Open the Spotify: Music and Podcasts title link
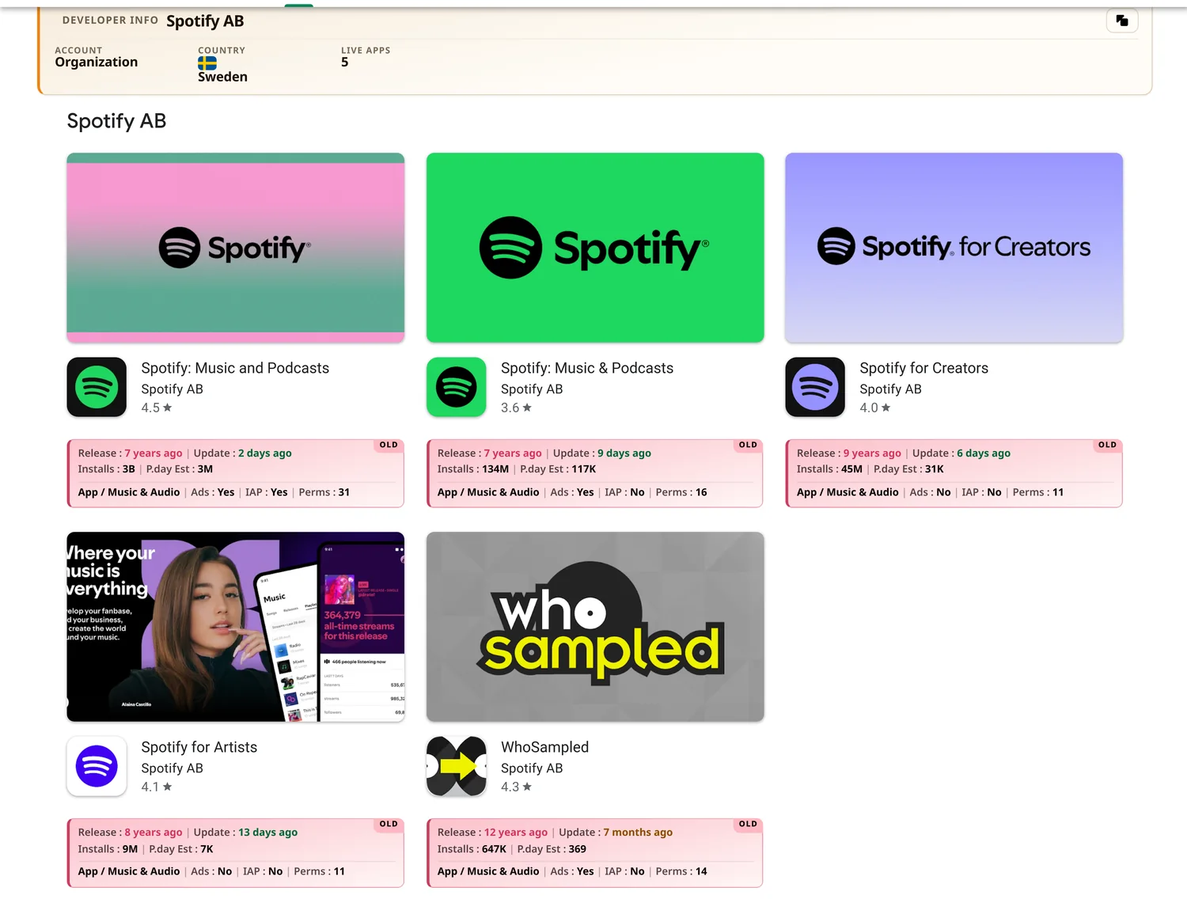1187x899 pixels. 235,368
